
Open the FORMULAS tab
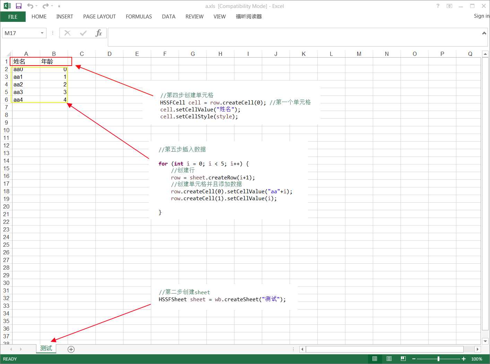pos(139,17)
